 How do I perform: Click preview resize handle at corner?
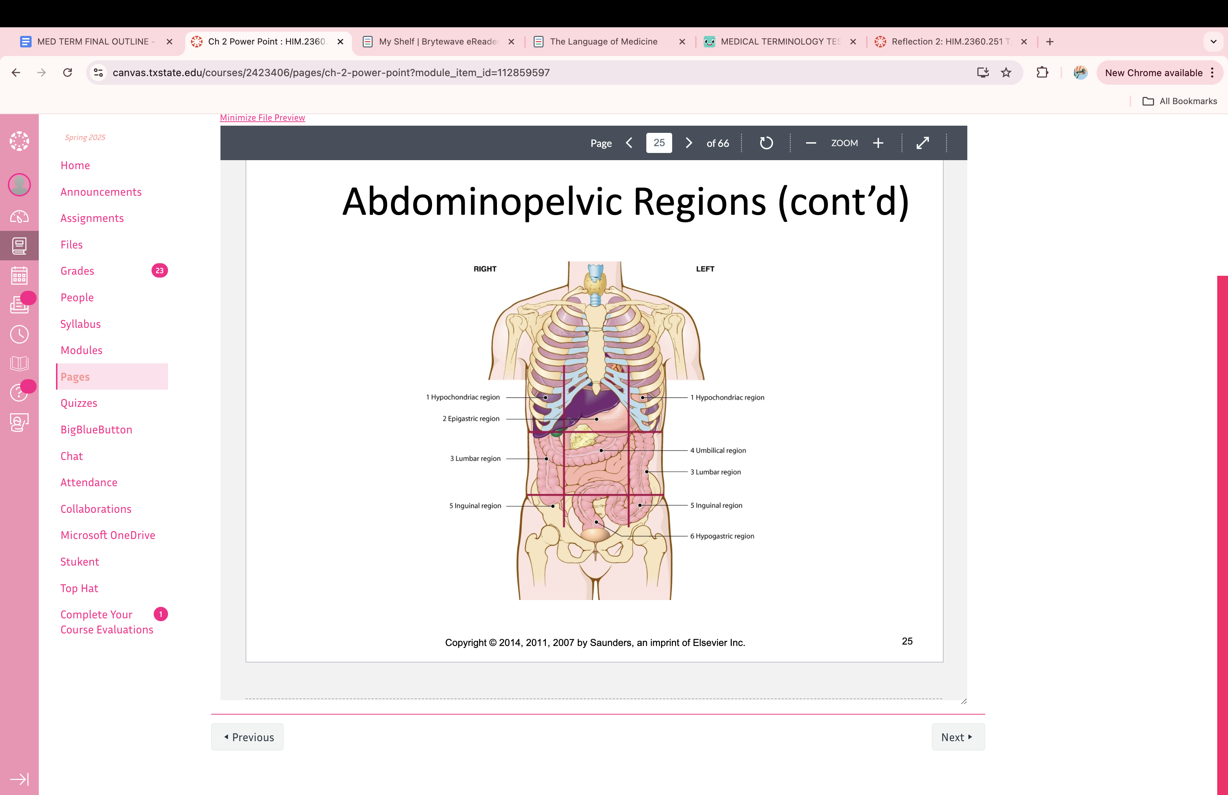(963, 701)
